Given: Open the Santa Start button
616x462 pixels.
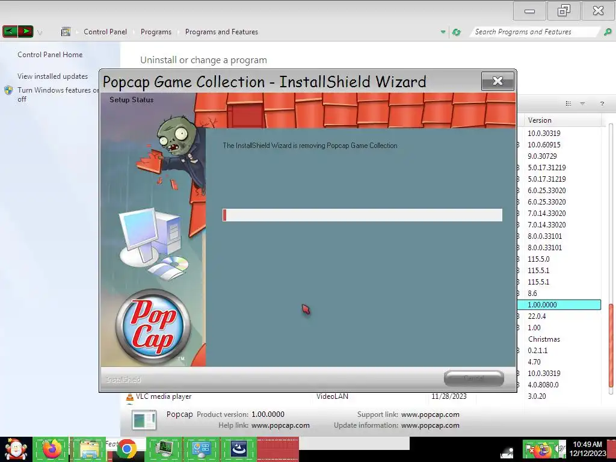Looking at the screenshot, I should (16, 449).
